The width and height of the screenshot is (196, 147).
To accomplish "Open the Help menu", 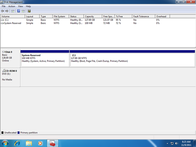I will [x=28, y=6].
